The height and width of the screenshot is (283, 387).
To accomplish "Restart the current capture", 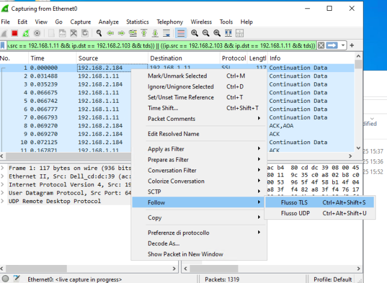I will (x=26, y=33).
